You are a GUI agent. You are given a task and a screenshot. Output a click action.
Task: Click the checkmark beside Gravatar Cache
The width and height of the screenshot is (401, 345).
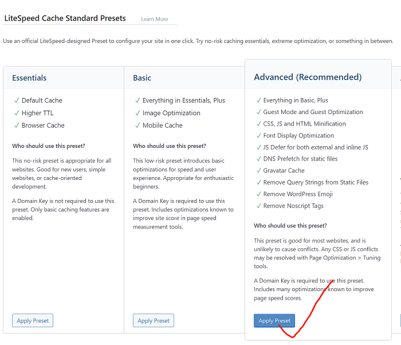click(x=258, y=171)
